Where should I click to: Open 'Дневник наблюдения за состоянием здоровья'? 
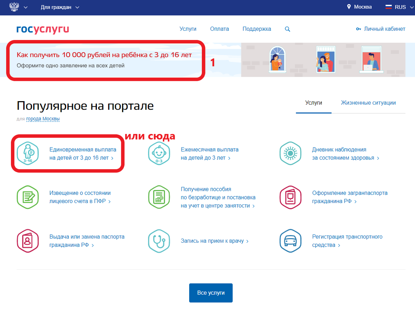(345, 154)
